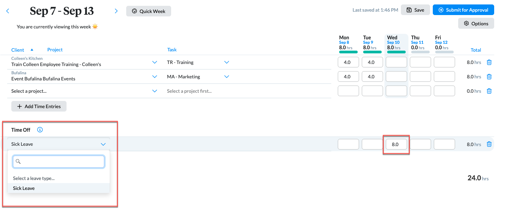Go to previous week arrow
The width and height of the screenshot is (512, 220).
tap(8, 11)
